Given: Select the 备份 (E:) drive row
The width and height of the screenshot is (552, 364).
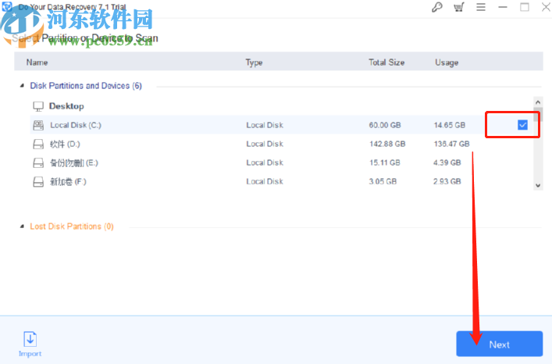Looking at the screenshot, I should click(x=282, y=162).
